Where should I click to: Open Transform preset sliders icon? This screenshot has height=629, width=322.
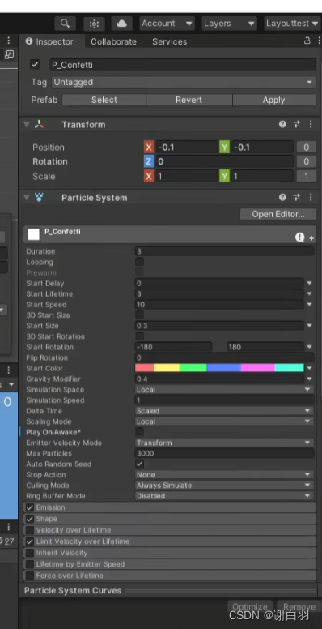point(296,124)
